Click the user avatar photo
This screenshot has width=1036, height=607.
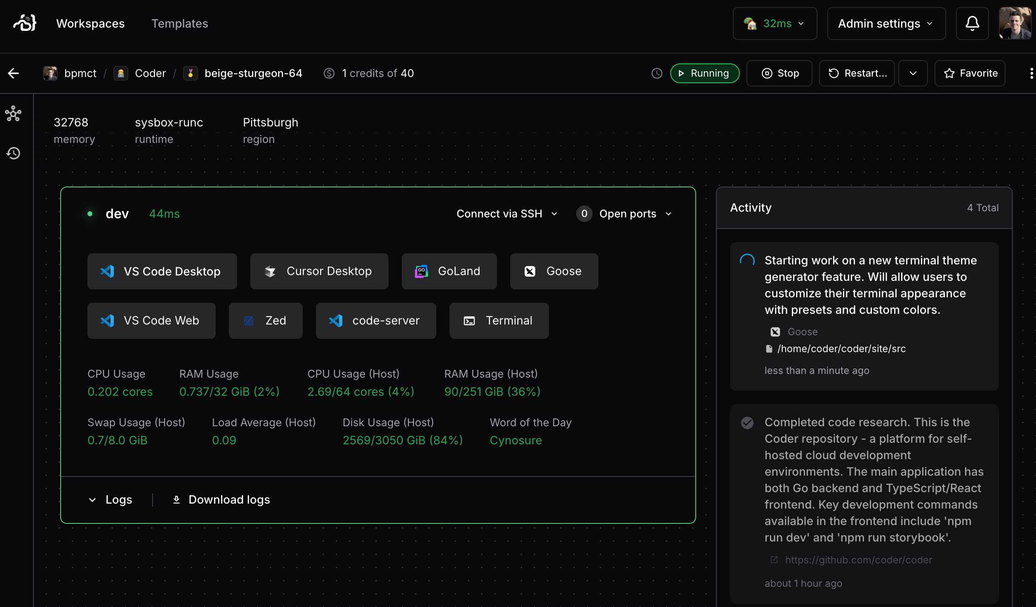[x=1015, y=23]
